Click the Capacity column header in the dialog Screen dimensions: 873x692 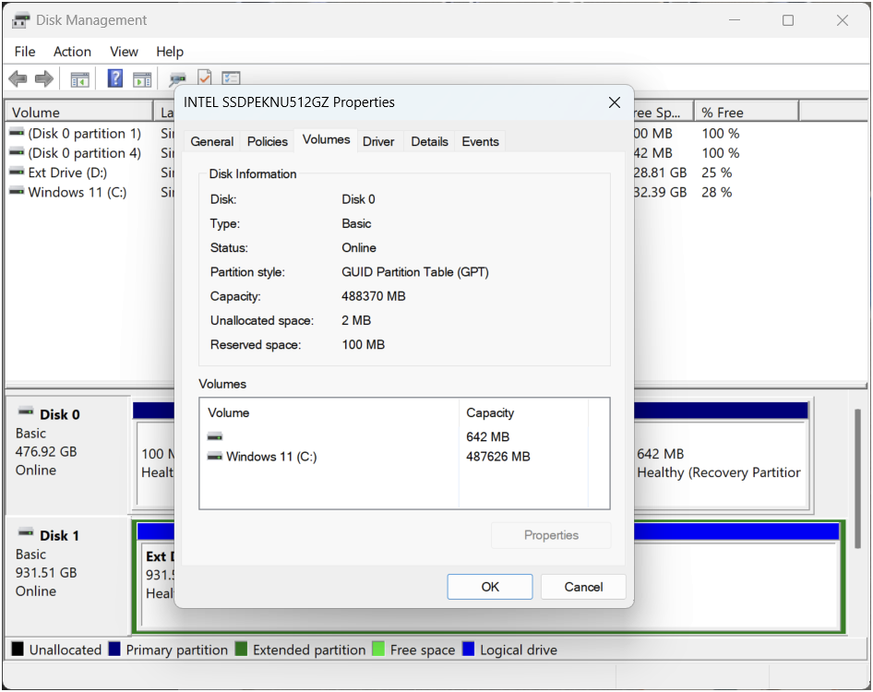(523, 412)
